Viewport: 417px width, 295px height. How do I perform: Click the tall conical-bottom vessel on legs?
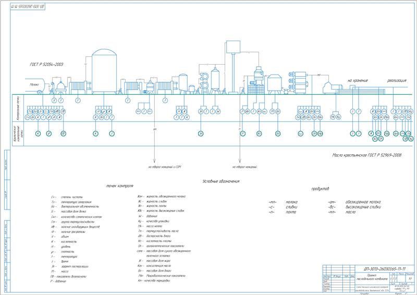215,81
